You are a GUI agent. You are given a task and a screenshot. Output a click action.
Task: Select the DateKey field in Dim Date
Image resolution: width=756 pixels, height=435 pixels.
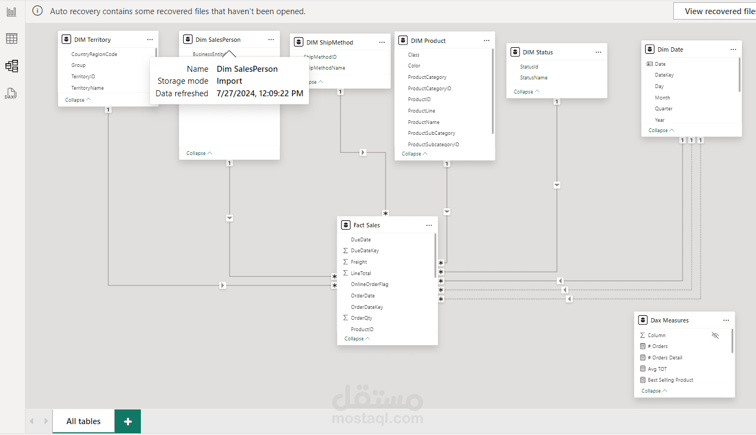664,75
